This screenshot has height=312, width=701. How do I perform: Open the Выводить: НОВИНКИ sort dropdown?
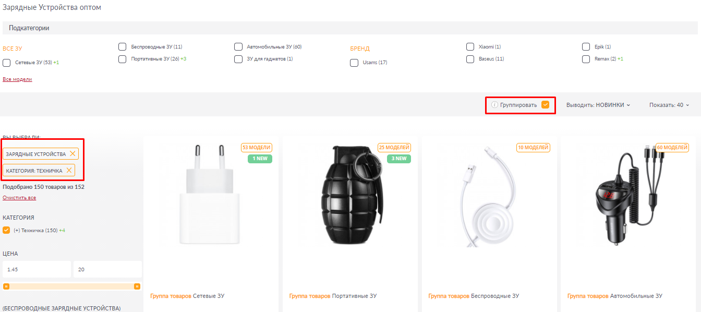[598, 105]
